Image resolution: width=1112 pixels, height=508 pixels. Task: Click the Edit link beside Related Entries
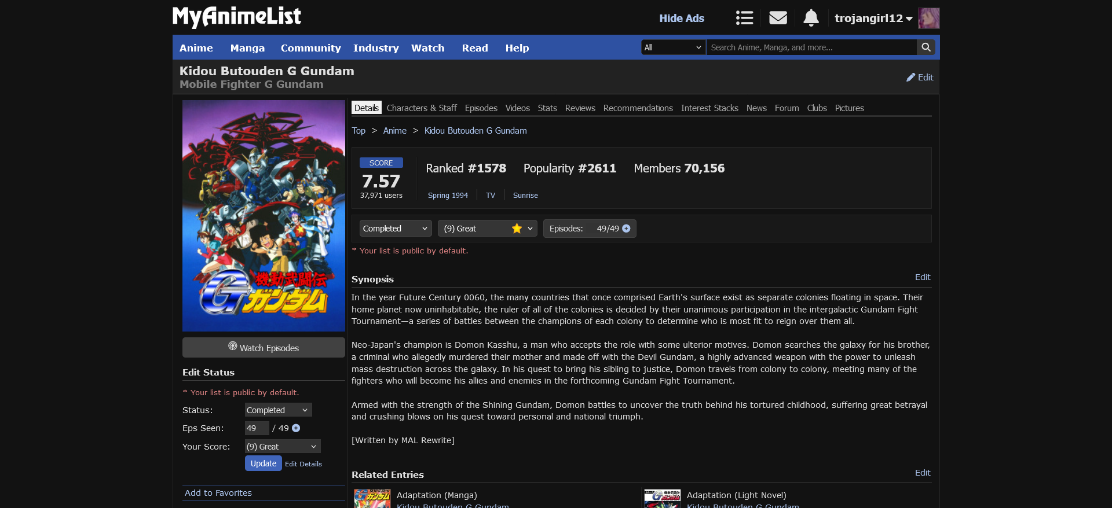(923, 473)
